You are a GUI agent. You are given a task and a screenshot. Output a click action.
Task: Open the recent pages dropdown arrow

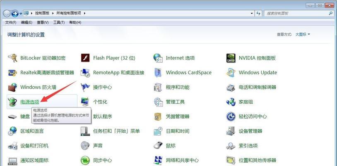[x=21, y=13]
